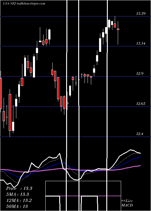Image resolution: width=151 pixels, height=211 pixels.
Task: Click the <<Live MACD label
Action: pos(127,203)
